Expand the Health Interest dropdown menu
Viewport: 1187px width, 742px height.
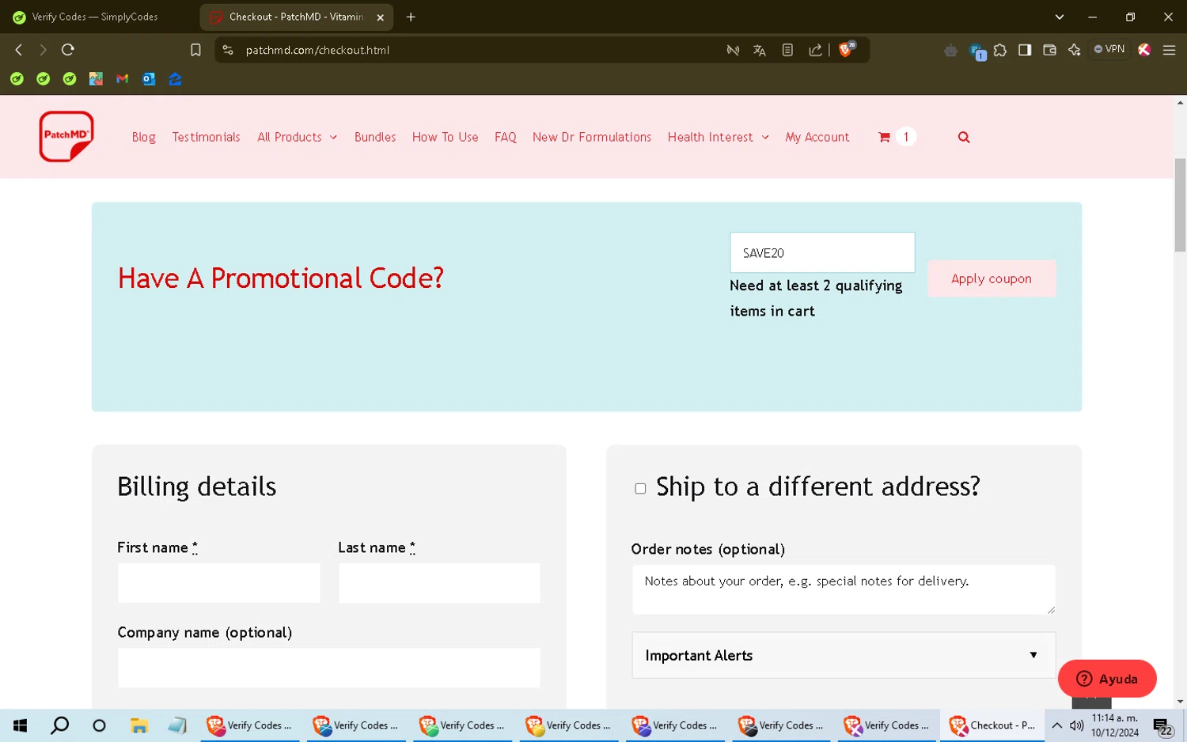(x=718, y=137)
